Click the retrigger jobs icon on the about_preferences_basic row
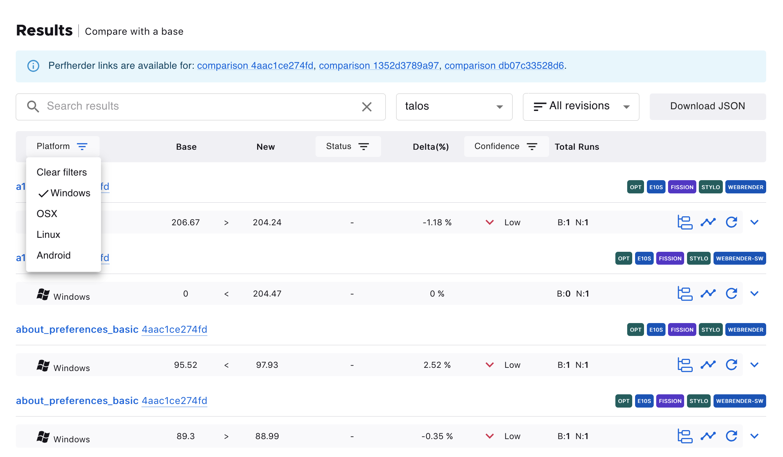This screenshot has height=457, width=783. click(731, 365)
